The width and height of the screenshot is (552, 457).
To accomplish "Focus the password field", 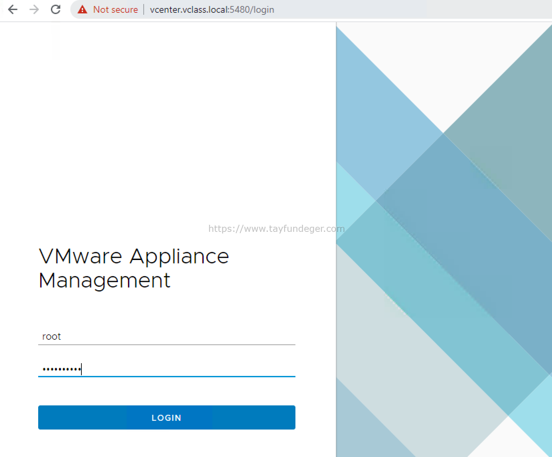I will point(166,369).
